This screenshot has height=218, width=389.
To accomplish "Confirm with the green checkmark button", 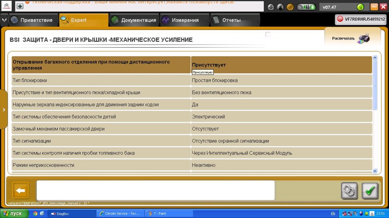I will click(x=370, y=191).
